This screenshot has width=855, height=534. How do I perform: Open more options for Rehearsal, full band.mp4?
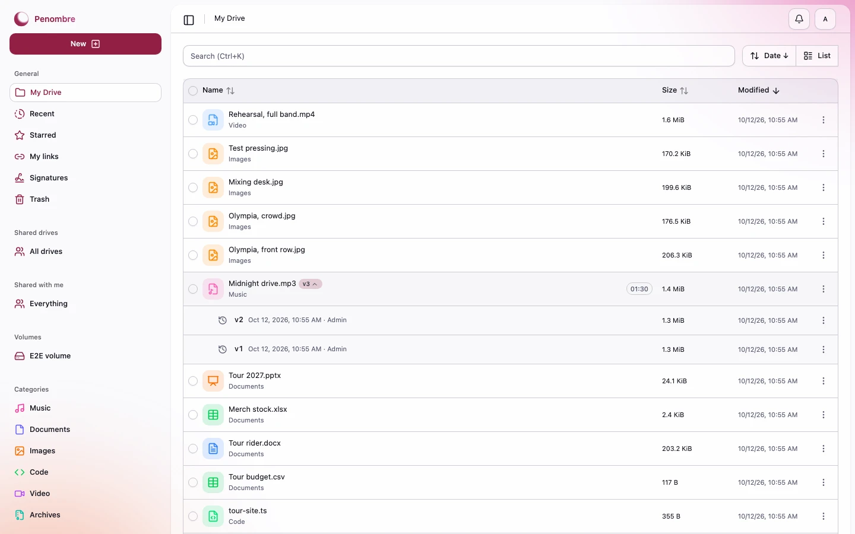pyautogui.click(x=824, y=120)
